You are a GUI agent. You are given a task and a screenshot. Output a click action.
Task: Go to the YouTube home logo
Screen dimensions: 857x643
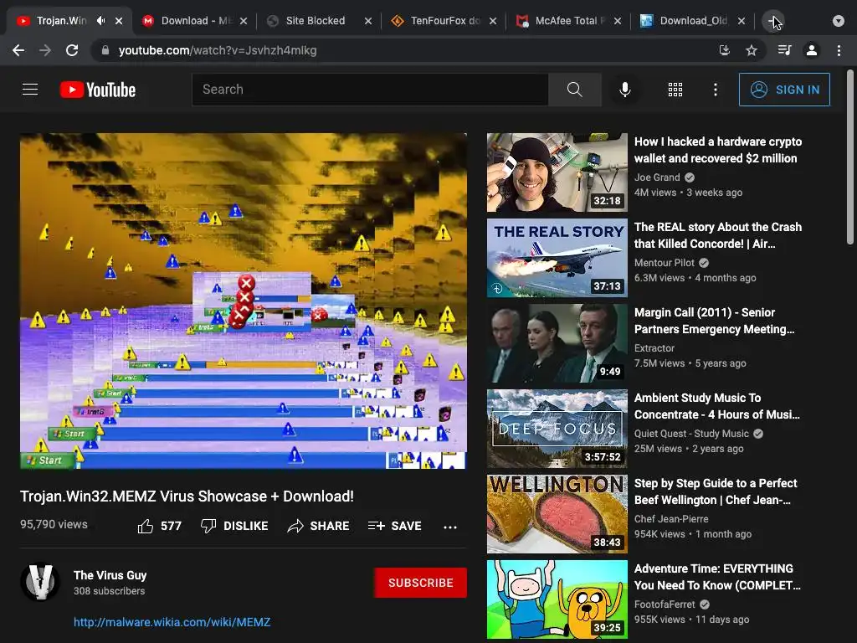point(98,90)
